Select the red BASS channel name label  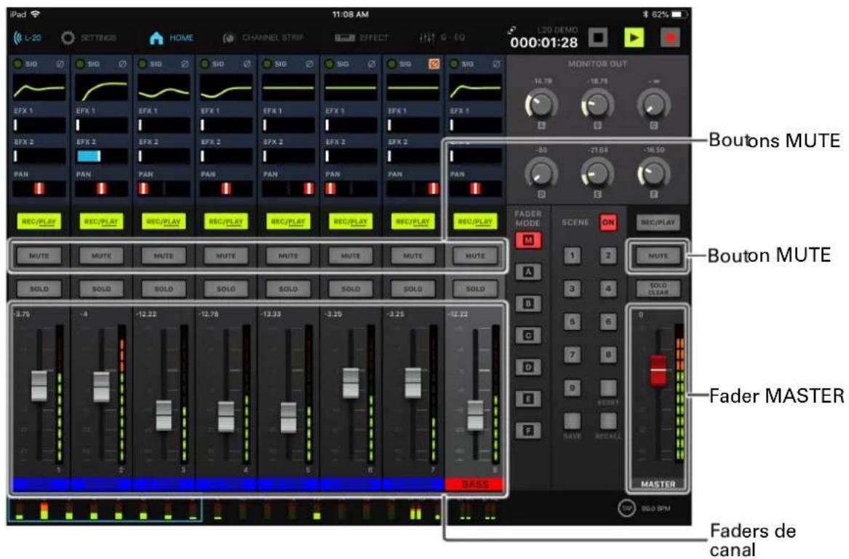tap(474, 484)
